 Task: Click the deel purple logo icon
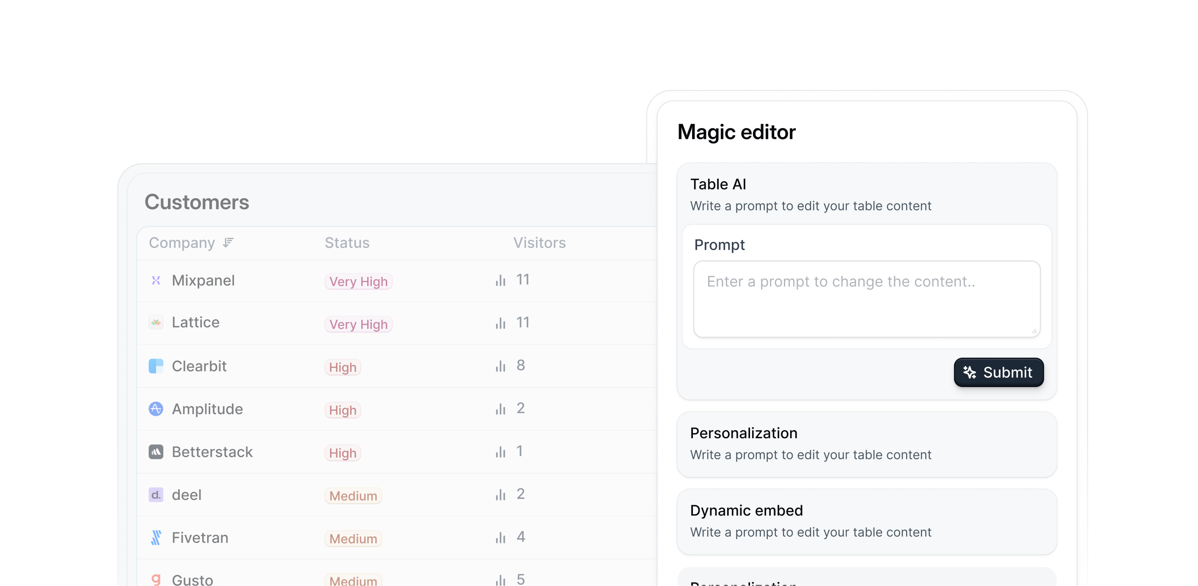[156, 494]
